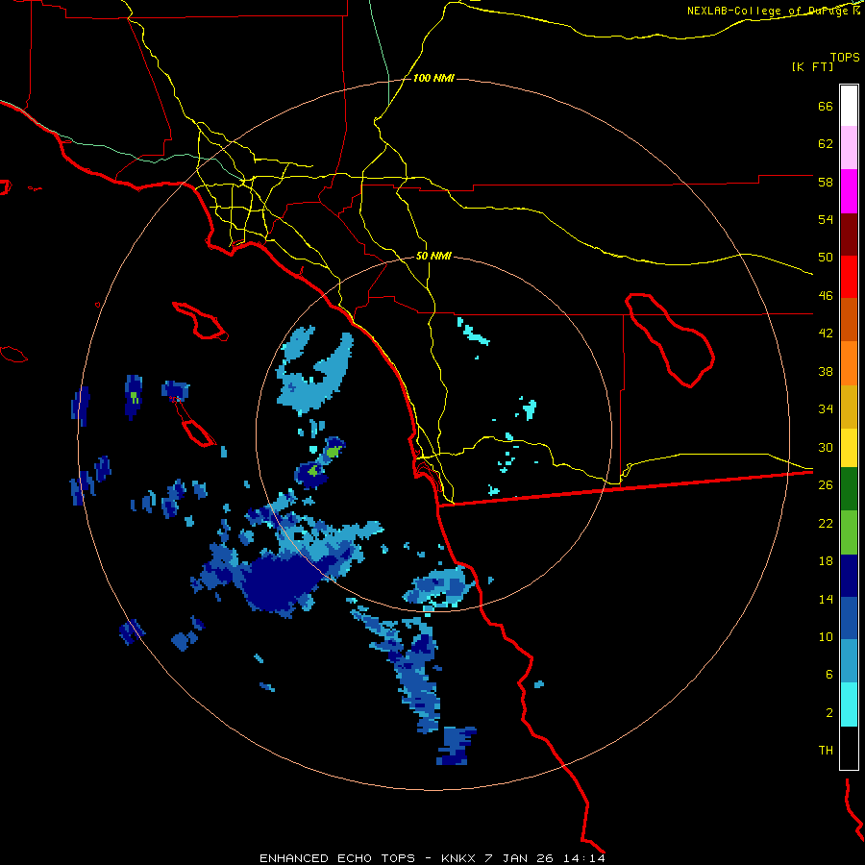Click the 22 legend value
The height and width of the screenshot is (865, 865).
tap(826, 523)
